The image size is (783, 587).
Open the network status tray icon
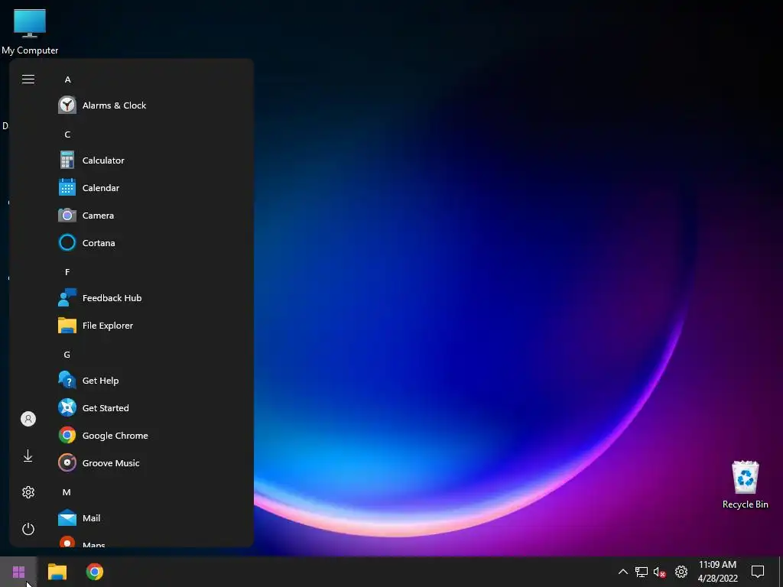tap(642, 572)
